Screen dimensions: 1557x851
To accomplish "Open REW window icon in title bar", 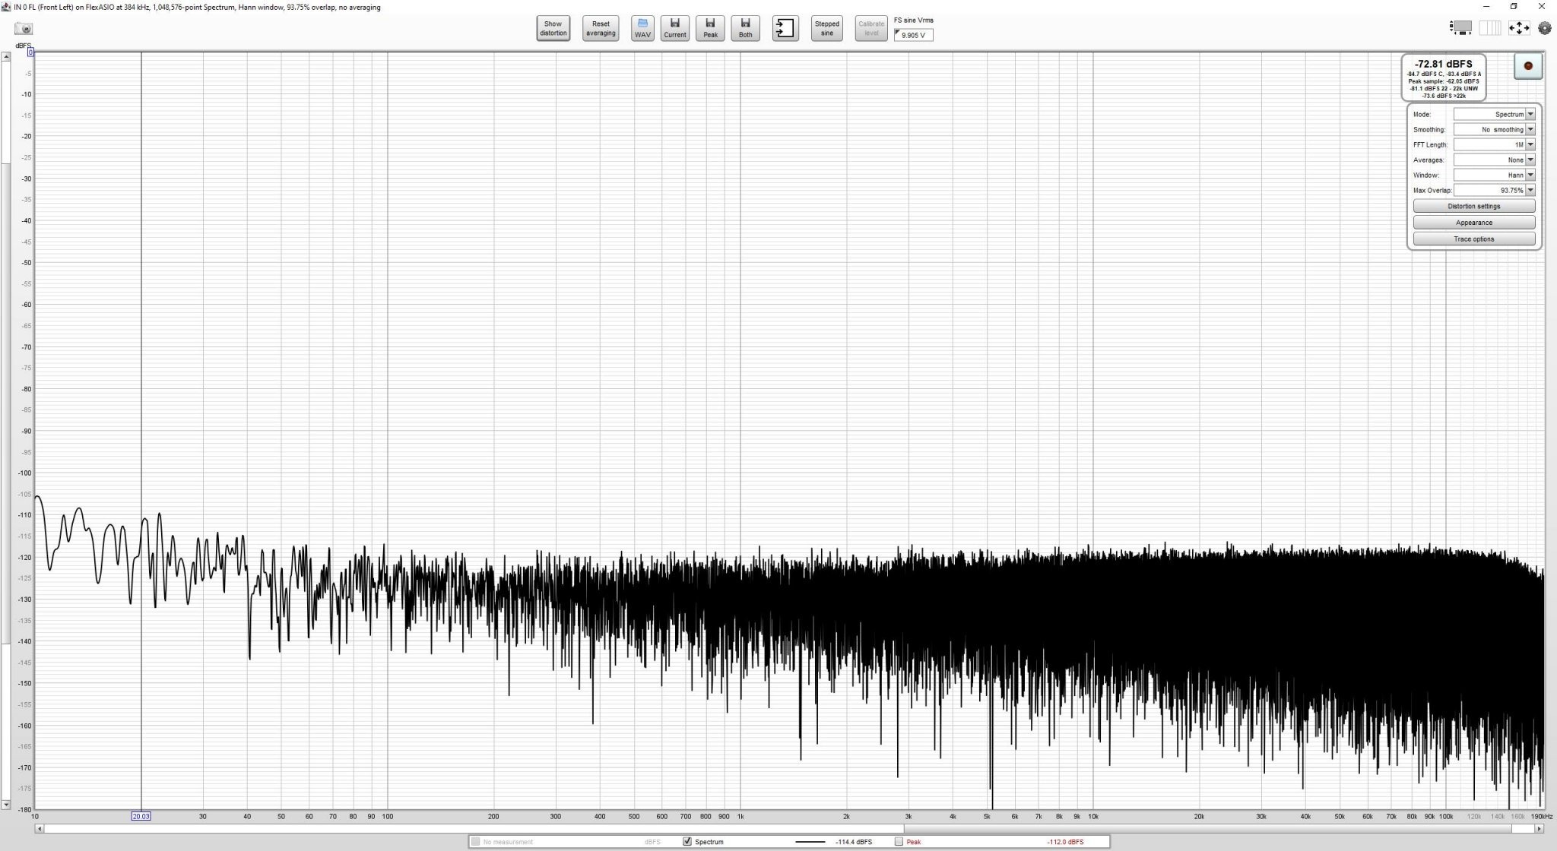I will [x=6, y=7].
